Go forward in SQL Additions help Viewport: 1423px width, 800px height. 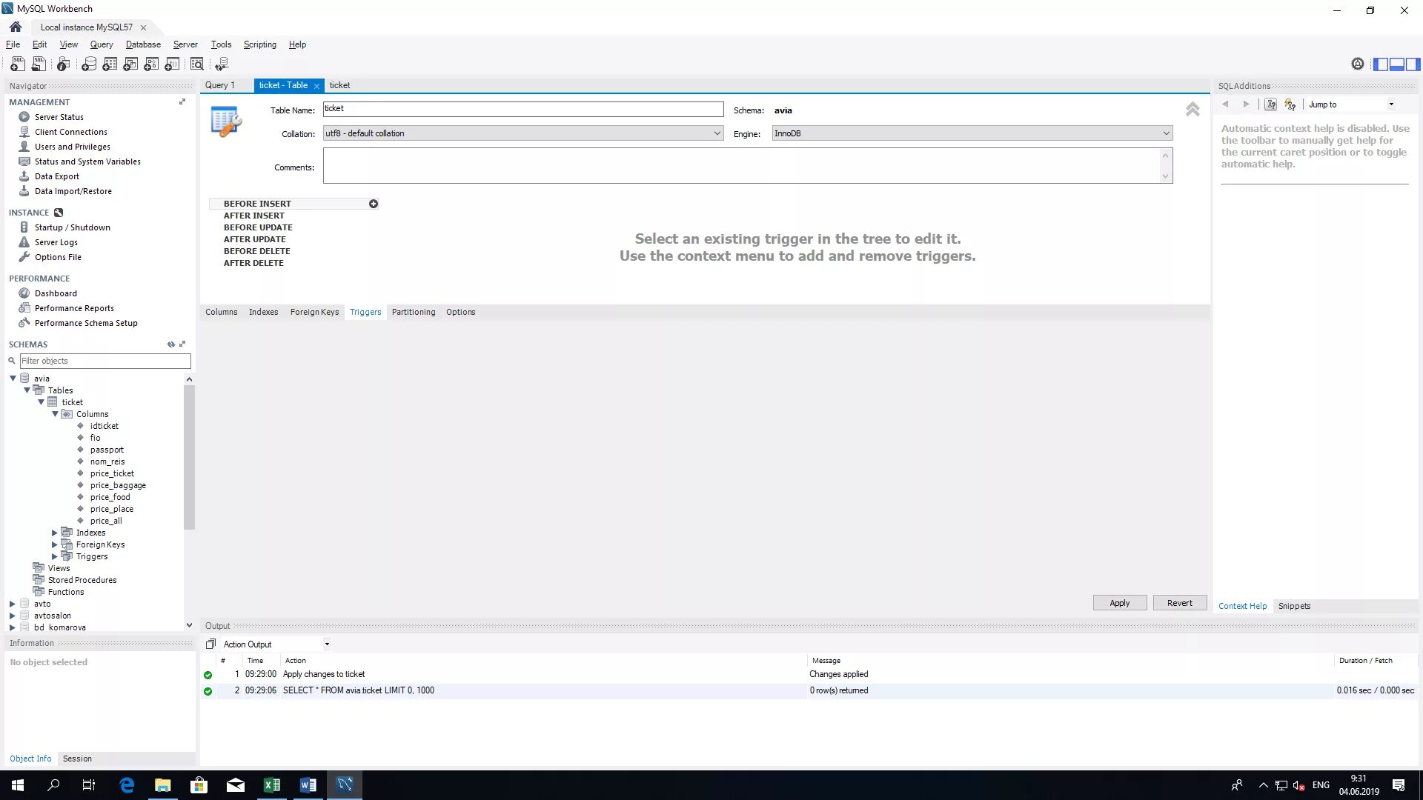(x=1246, y=104)
